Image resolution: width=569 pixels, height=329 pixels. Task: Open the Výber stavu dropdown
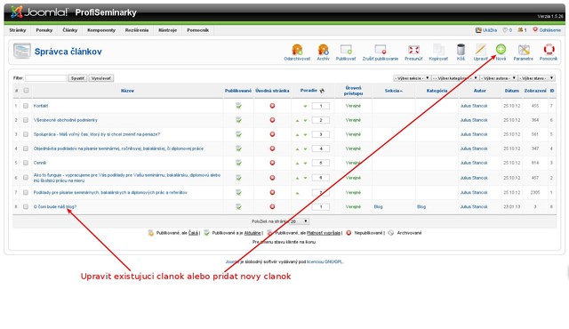(536, 78)
